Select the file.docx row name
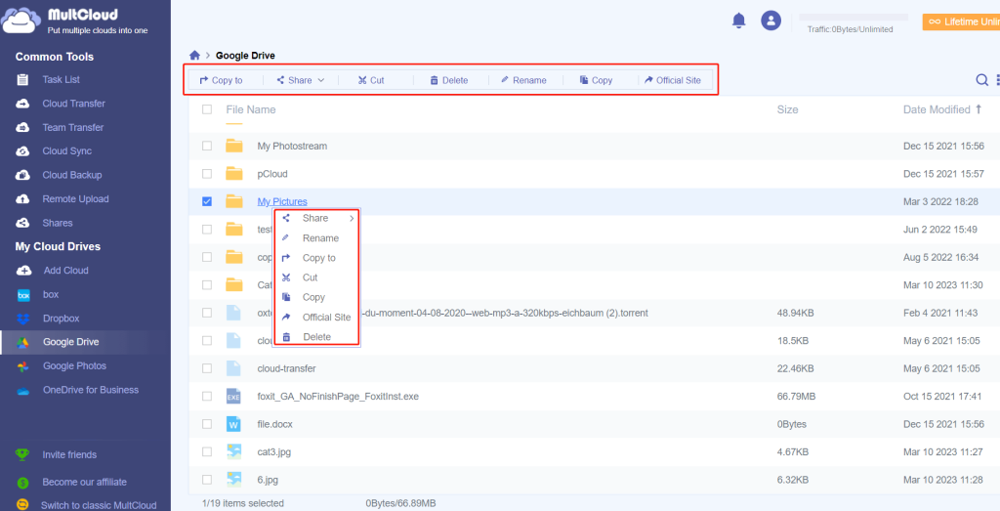 click(x=274, y=424)
